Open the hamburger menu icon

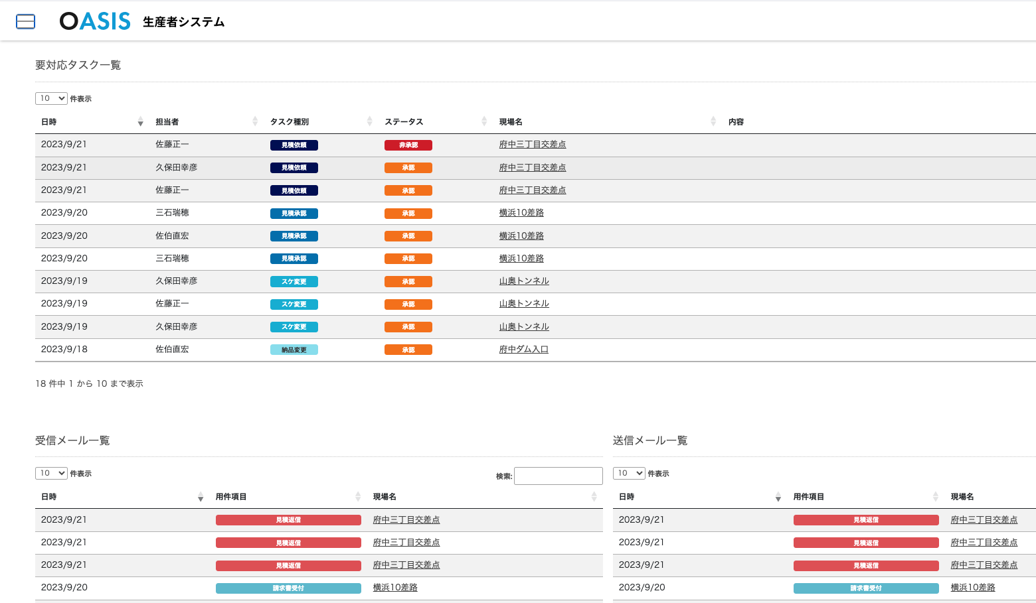coord(25,22)
